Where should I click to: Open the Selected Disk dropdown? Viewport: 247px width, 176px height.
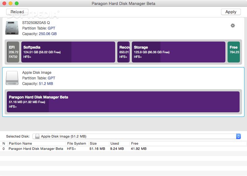coord(136,136)
